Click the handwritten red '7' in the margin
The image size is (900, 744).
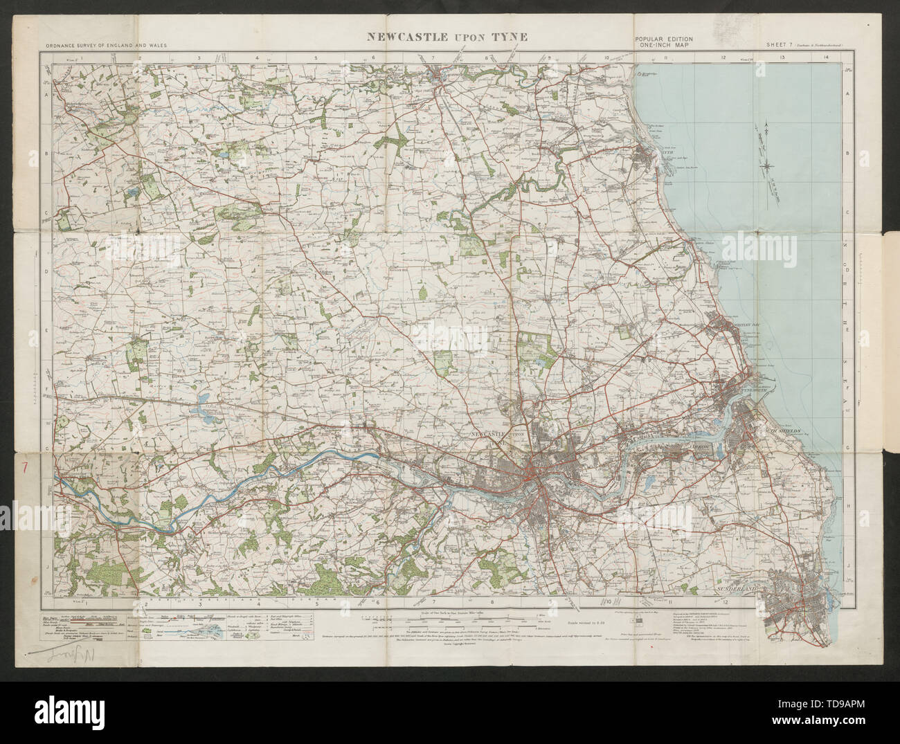(x=25, y=468)
